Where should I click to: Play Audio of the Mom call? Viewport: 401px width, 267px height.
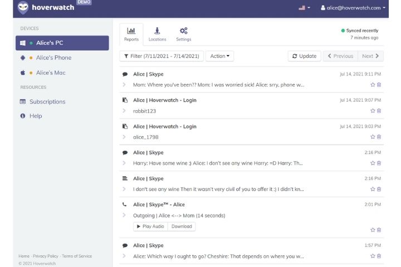pyautogui.click(x=150, y=226)
